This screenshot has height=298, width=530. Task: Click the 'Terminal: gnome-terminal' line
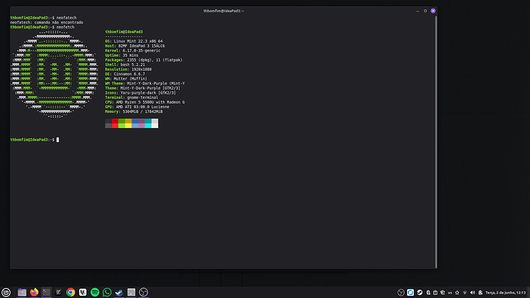point(131,98)
